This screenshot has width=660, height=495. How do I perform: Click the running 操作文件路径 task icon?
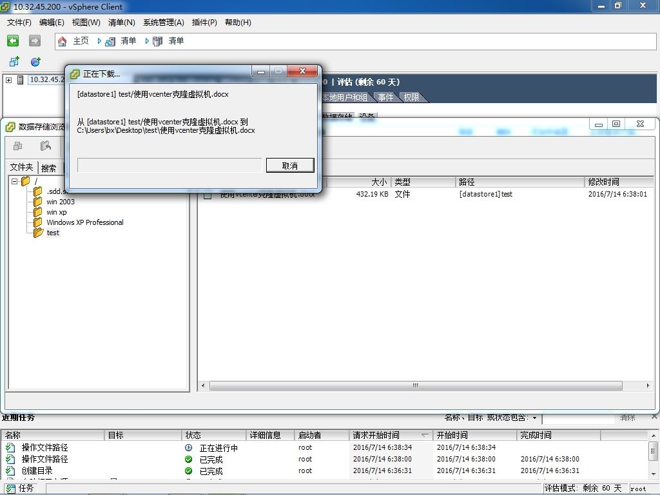coord(10,447)
